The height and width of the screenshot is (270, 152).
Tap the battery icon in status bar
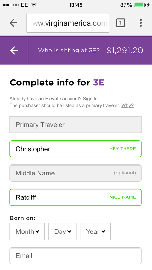(139, 5)
